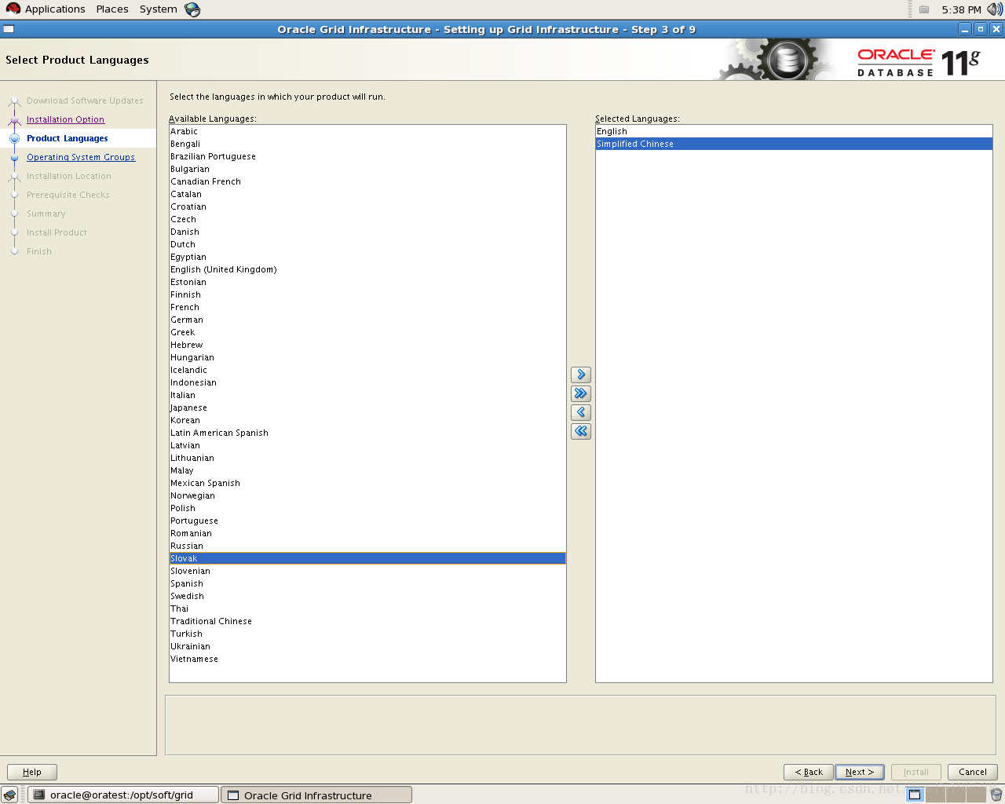
Task: Select Hebrew language entry
Action: [367, 345]
